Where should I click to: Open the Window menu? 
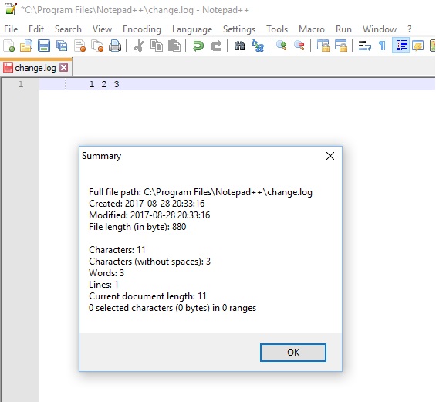[380, 29]
